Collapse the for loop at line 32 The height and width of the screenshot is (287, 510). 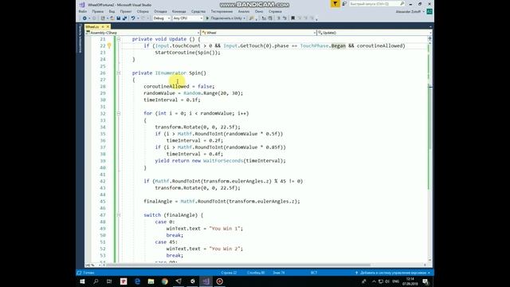[x=119, y=113]
